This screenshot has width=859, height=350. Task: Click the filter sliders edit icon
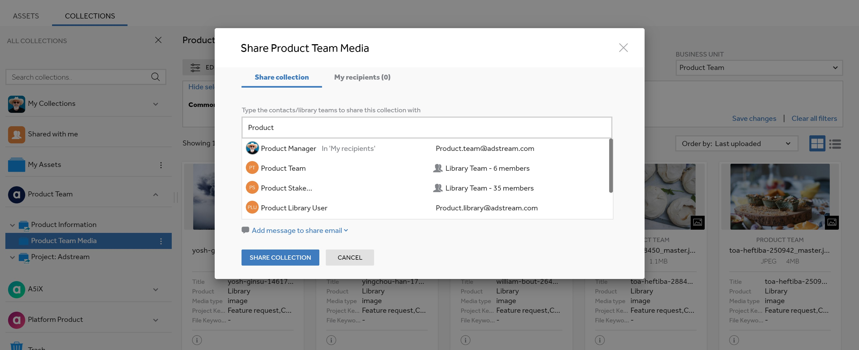(x=195, y=67)
